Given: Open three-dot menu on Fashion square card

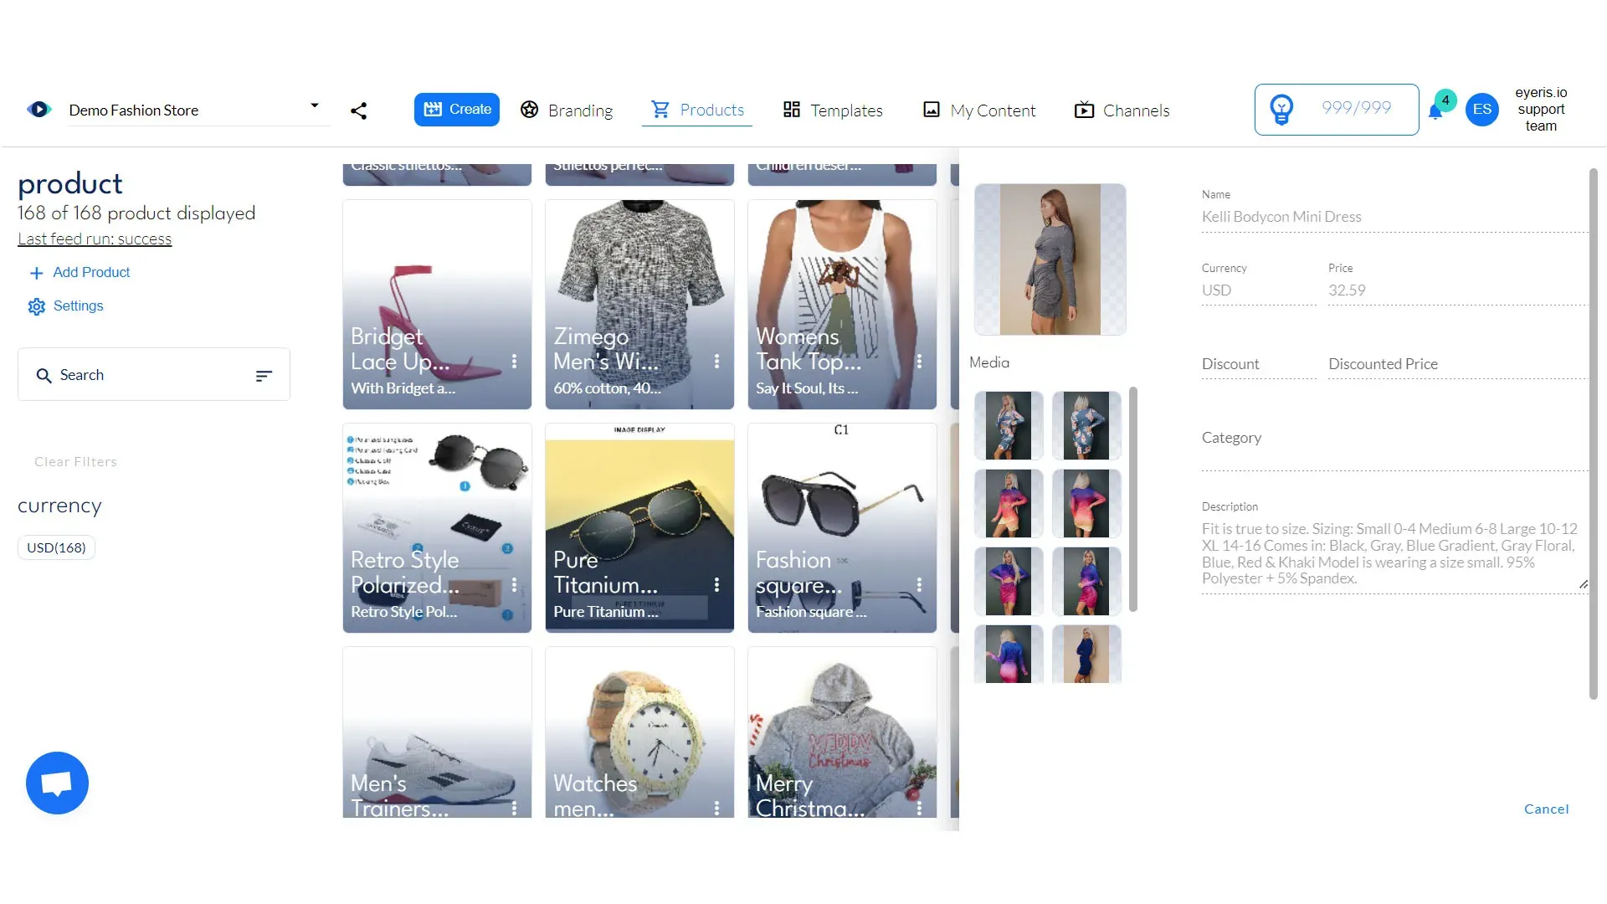Looking at the screenshot, I should click(919, 584).
